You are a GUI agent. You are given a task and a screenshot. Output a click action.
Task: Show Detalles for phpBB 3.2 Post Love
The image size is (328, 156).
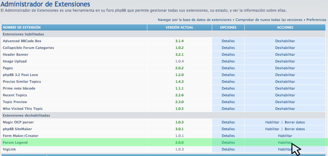(228, 75)
